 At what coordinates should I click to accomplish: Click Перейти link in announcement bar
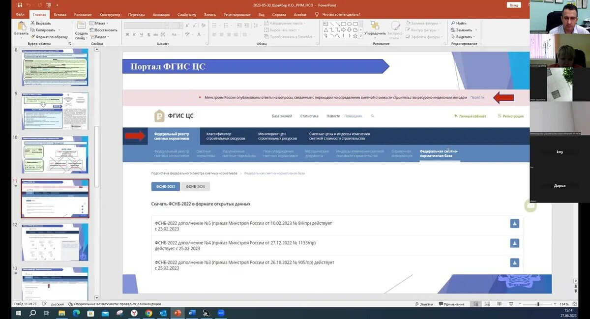pos(477,97)
